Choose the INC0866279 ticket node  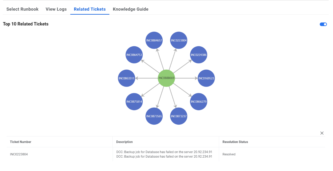click(199, 102)
